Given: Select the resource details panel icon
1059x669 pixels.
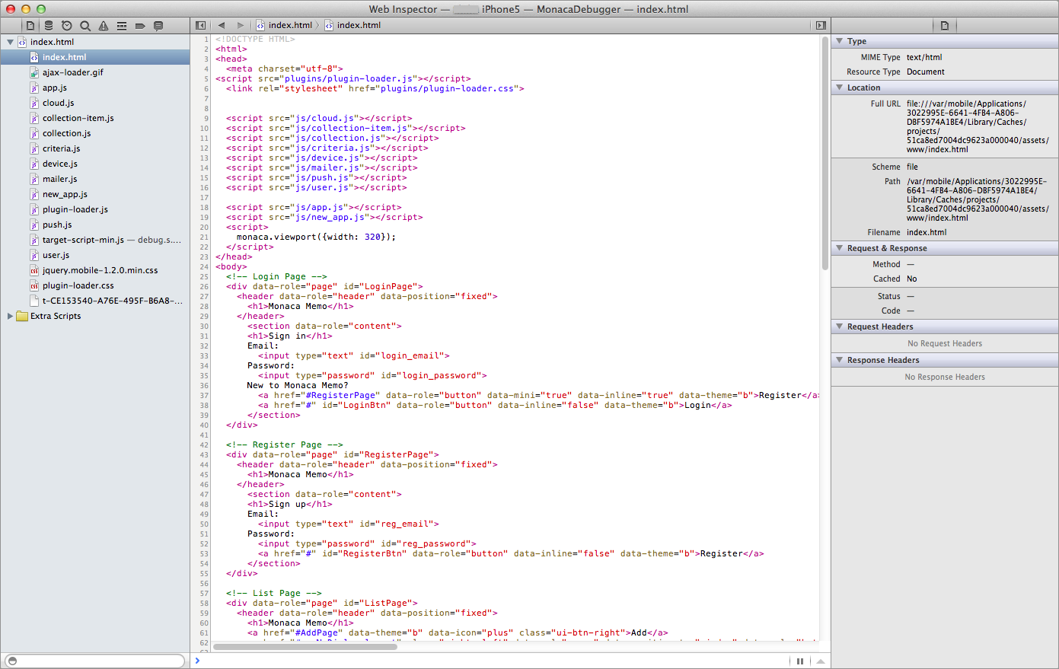Looking at the screenshot, I should pos(945,25).
